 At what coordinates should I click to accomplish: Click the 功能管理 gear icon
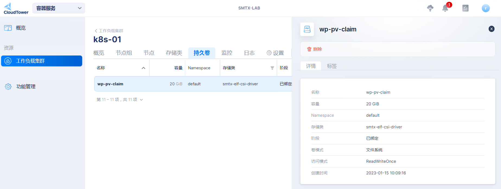click(8, 87)
